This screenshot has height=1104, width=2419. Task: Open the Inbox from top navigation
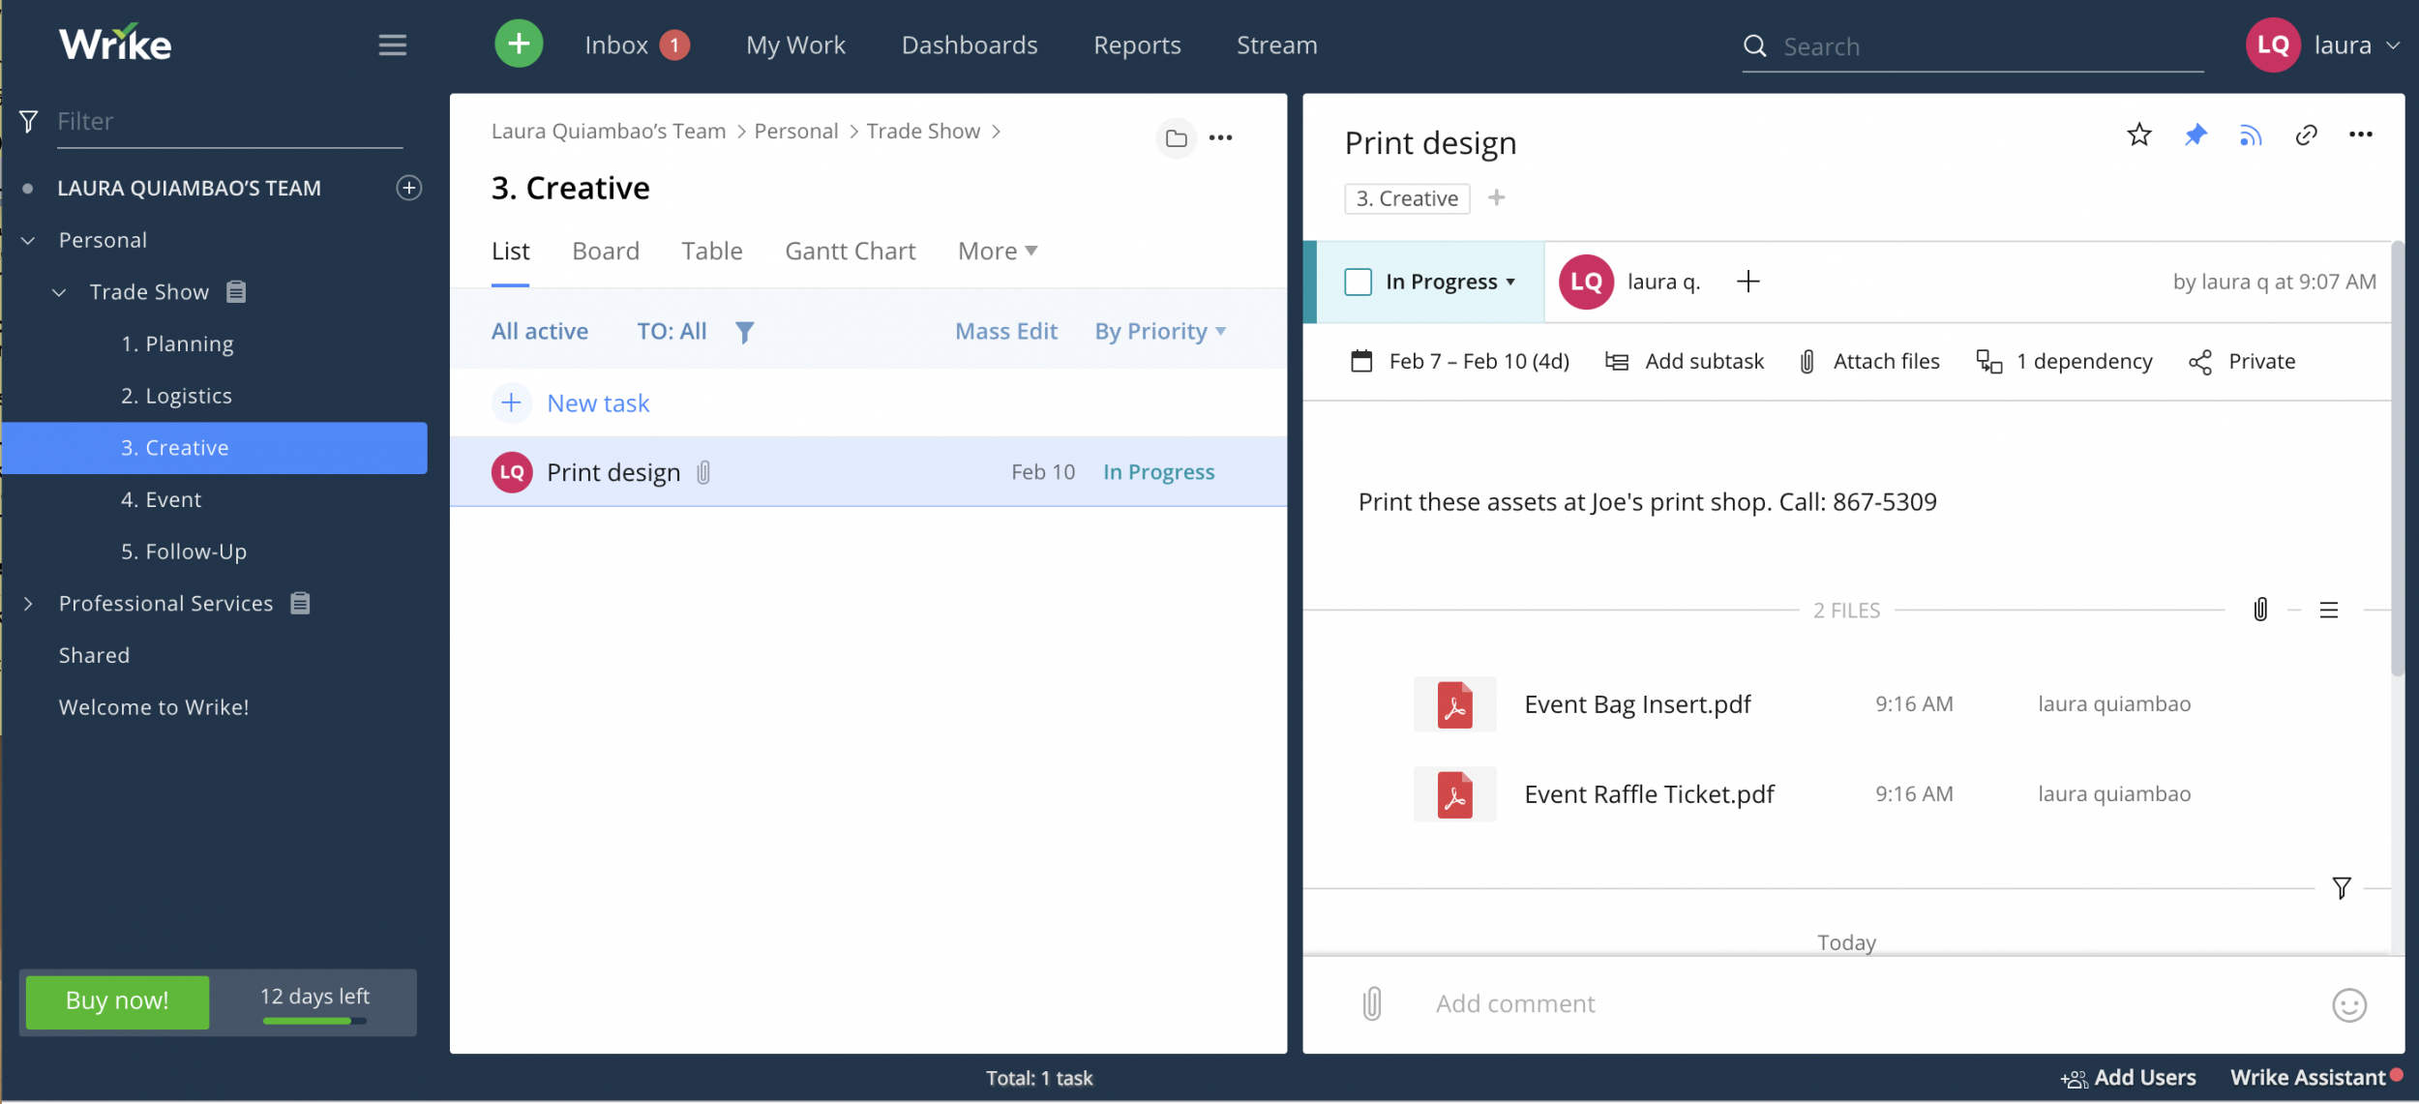637,45
